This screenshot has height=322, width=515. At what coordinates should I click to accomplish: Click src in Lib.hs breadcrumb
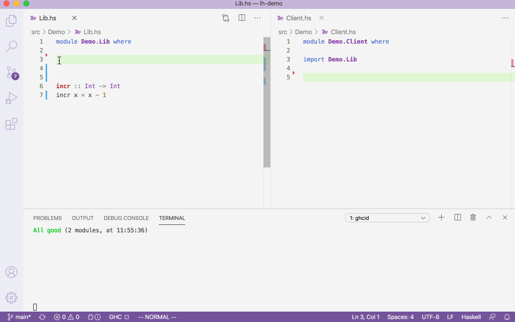coord(35,32)
